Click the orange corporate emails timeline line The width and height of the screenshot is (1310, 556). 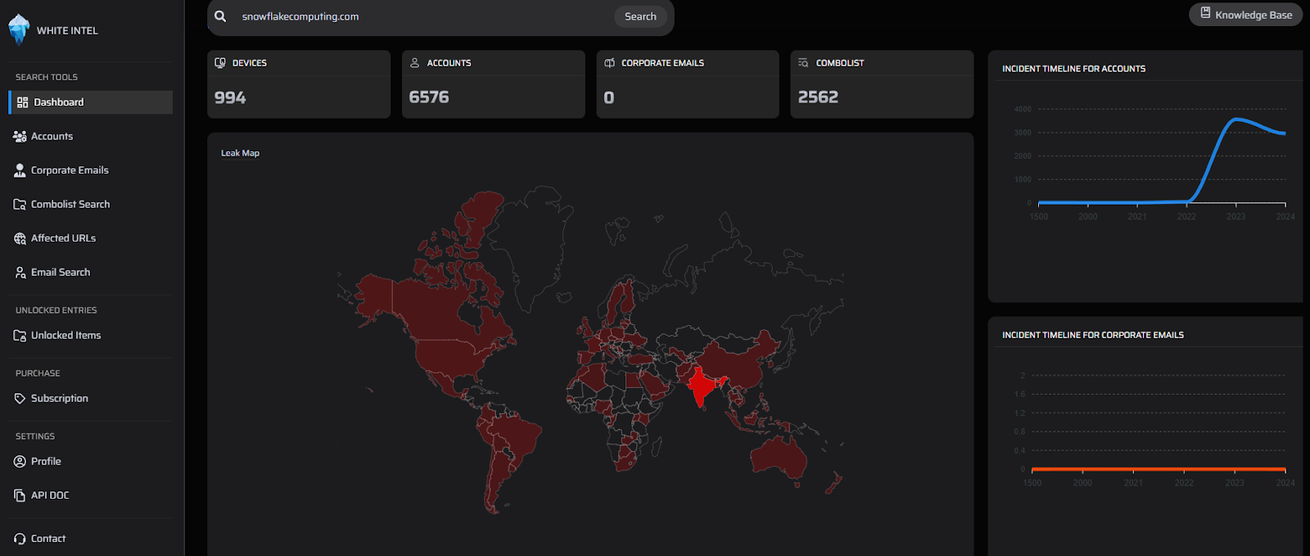coord(1159,469)
